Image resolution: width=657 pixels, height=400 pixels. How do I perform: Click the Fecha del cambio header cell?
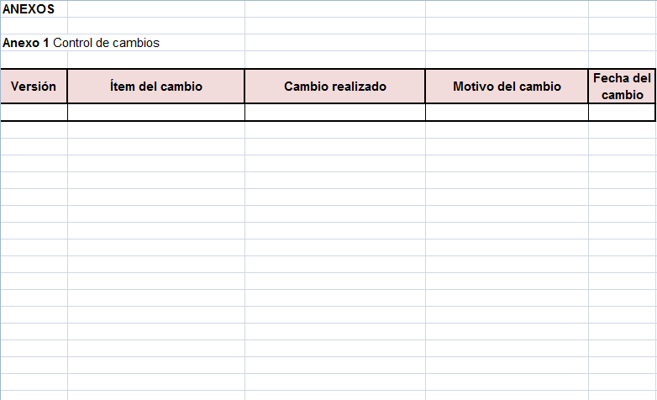click(x=622, y=87)
